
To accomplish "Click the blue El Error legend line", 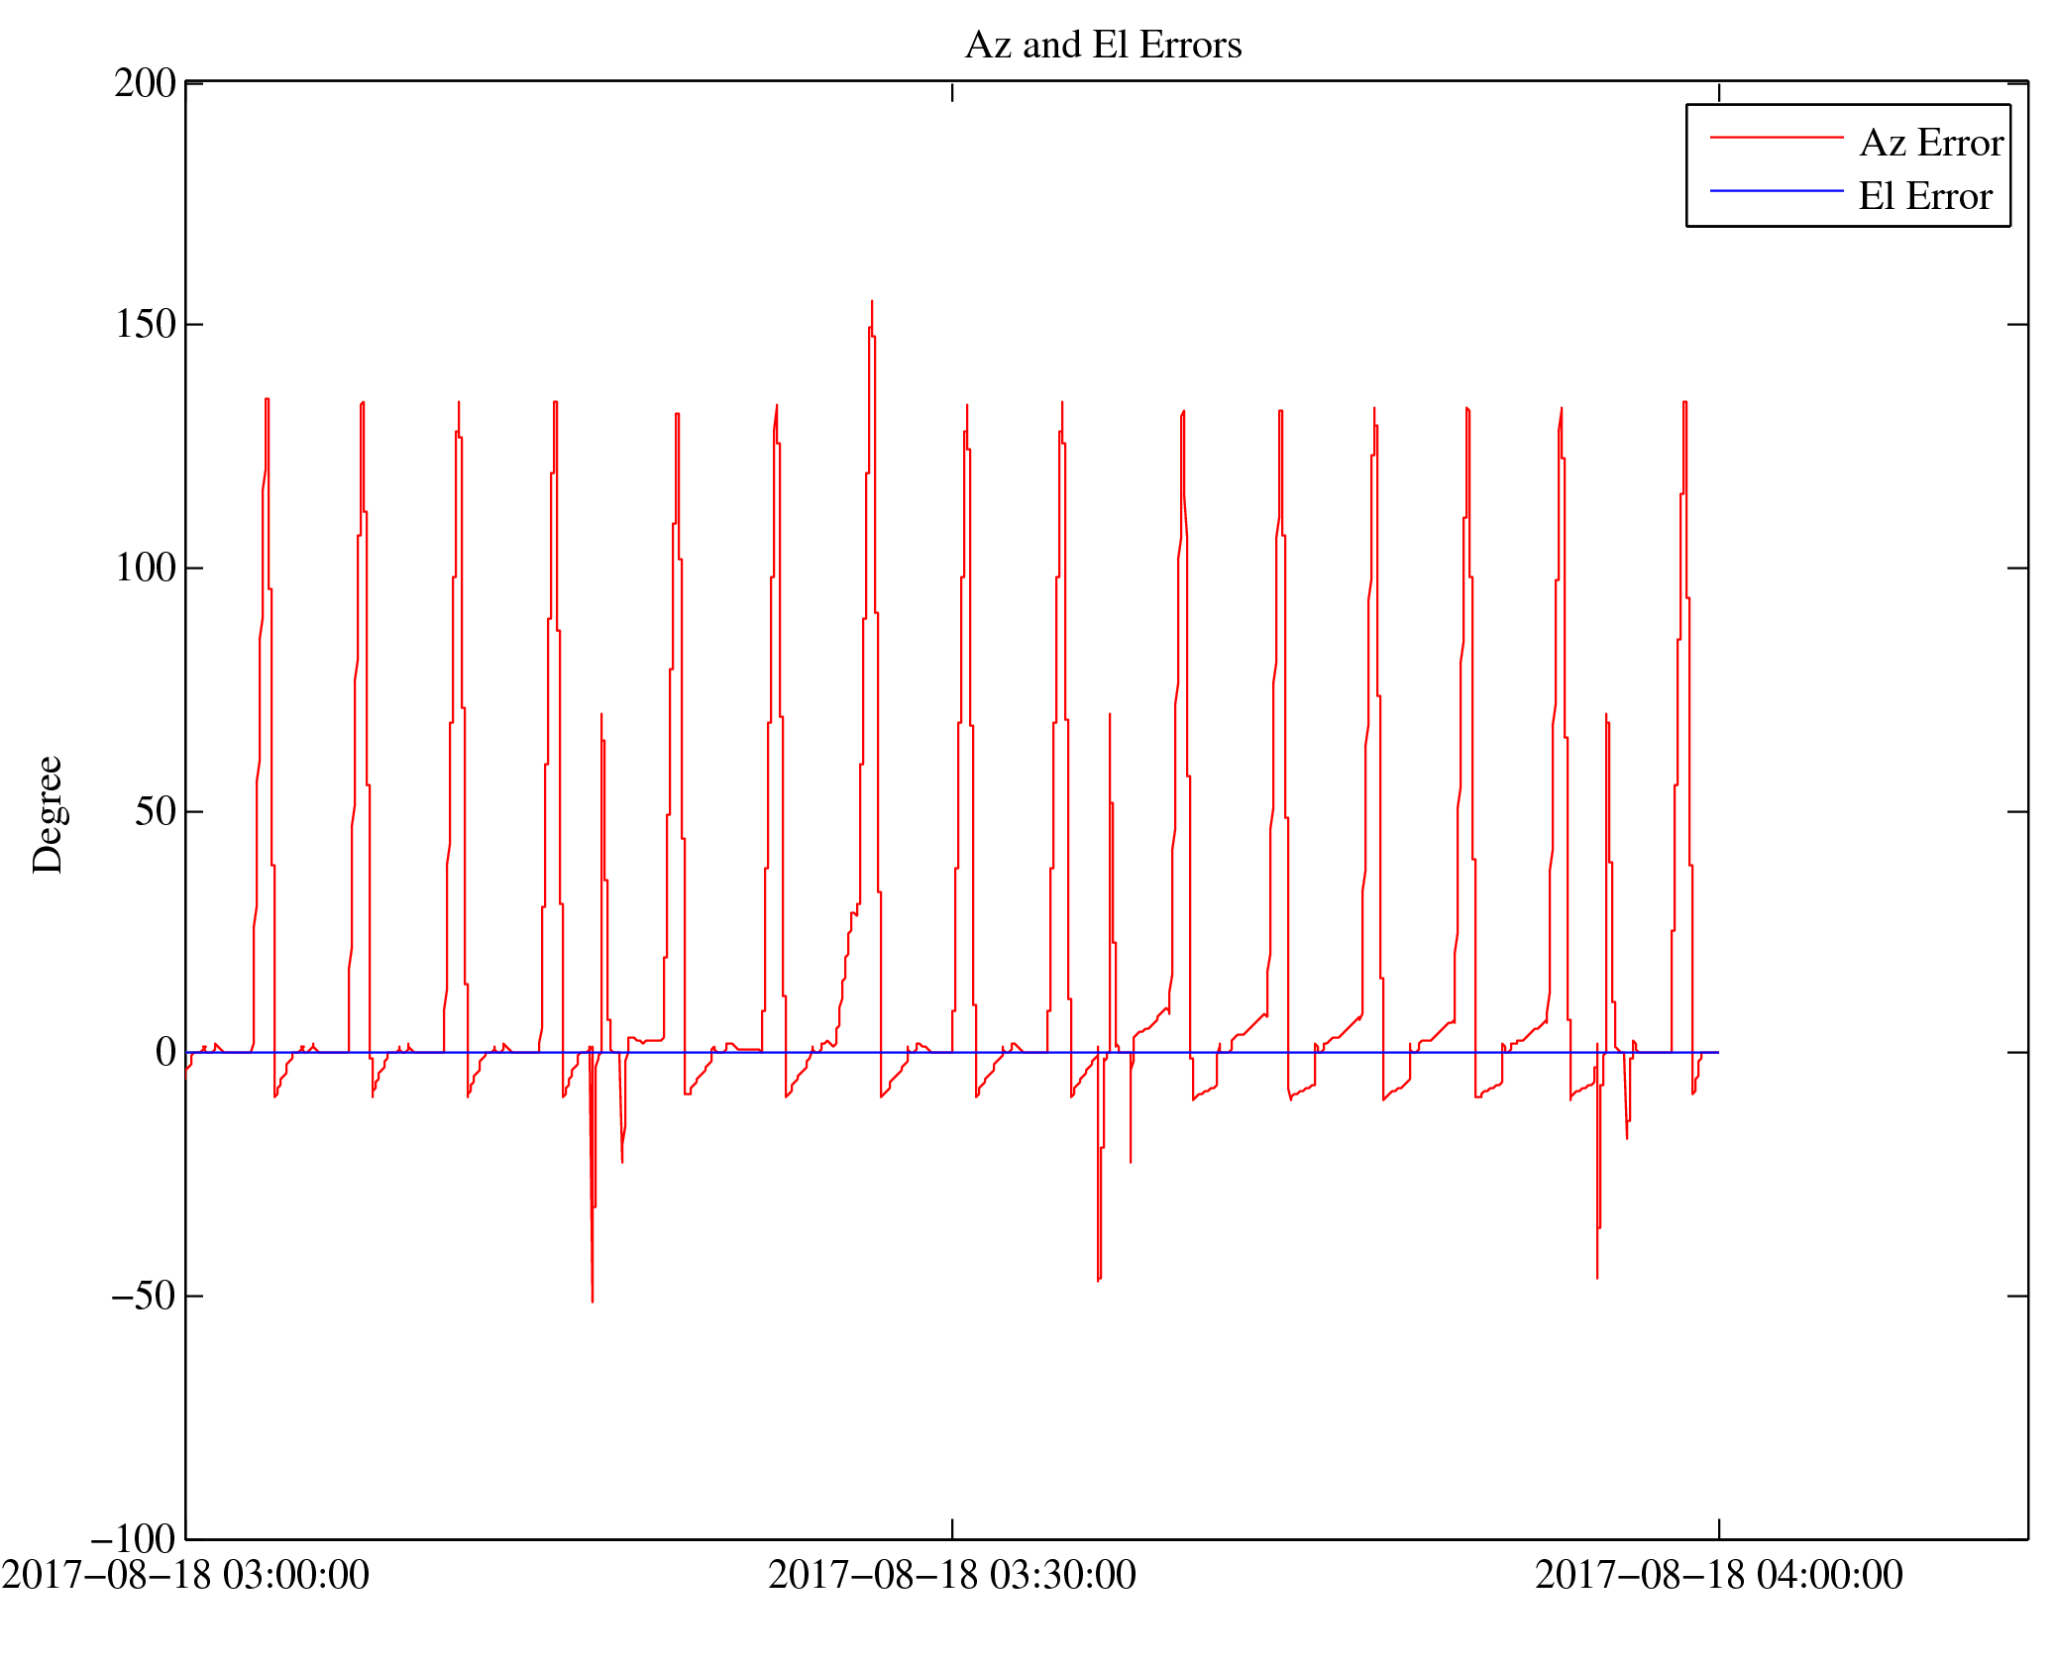I will click(1776, 190).
